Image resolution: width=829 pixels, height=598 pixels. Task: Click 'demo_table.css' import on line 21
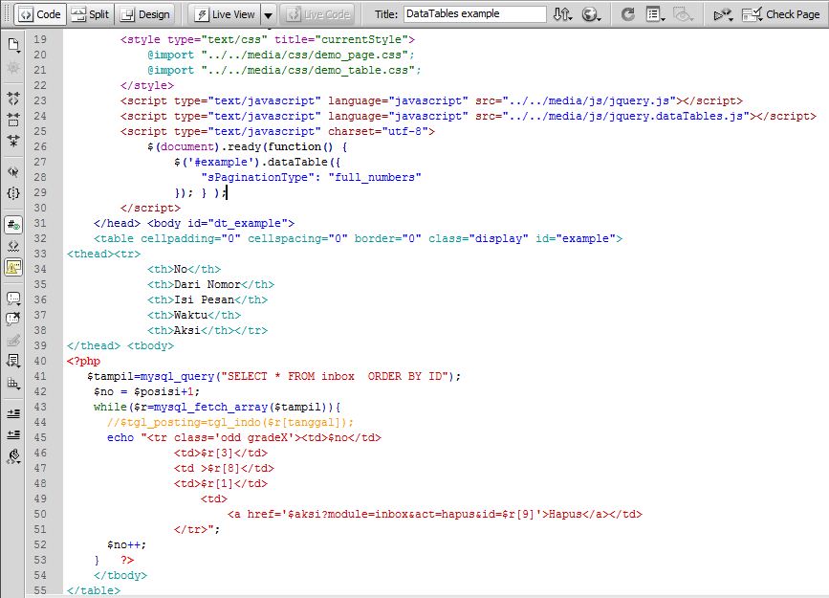pyautogui.click(x=308, y=70)
